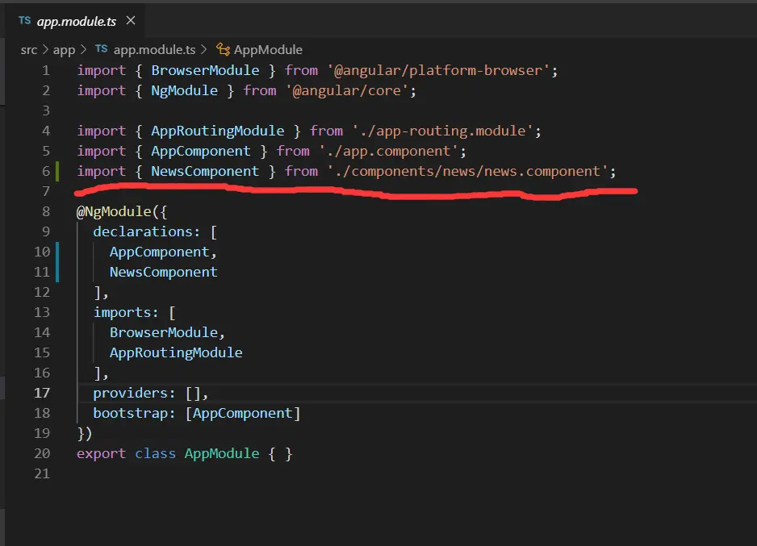Click 'AppComponent' inside bootstrap array

(x=243, y=414)
